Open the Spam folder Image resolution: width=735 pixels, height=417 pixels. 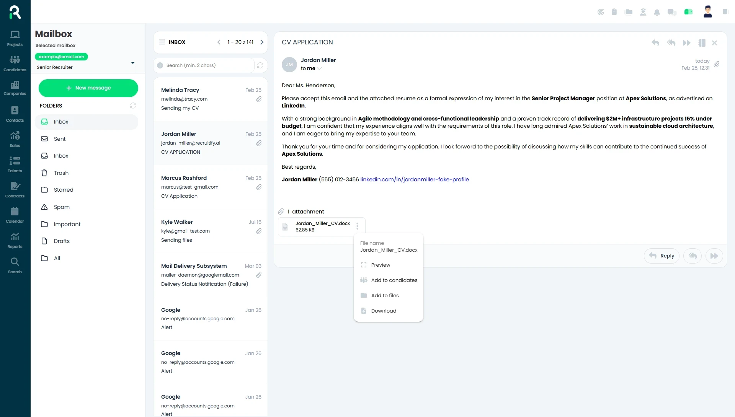click(x=62, y=207)
